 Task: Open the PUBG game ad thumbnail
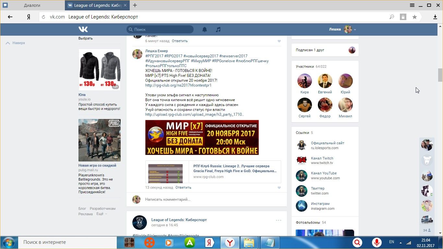100,140
